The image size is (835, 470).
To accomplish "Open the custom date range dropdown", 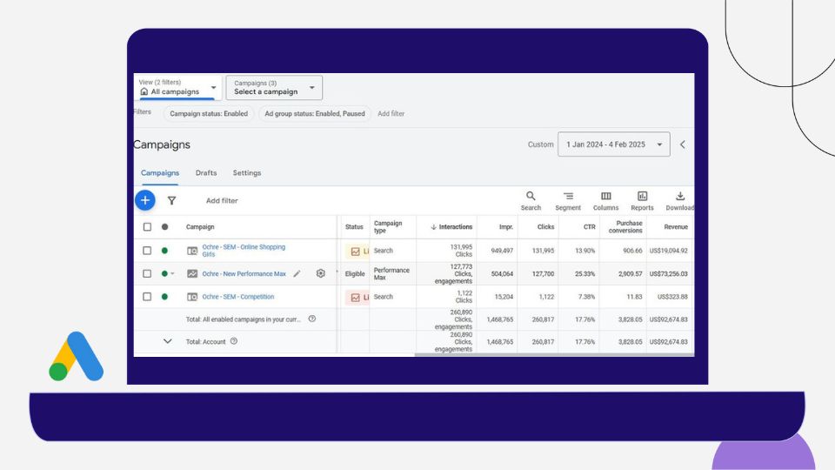I will pyautogui.click(x=613, y=144).
